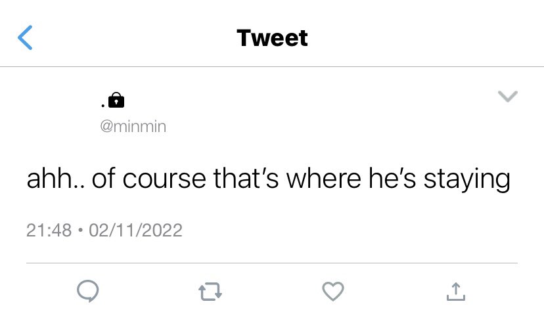Tap the reply speech bubble icon
The width and height of the screenshot is (544, 312).
pyautogui.click(x=88, y=291)
